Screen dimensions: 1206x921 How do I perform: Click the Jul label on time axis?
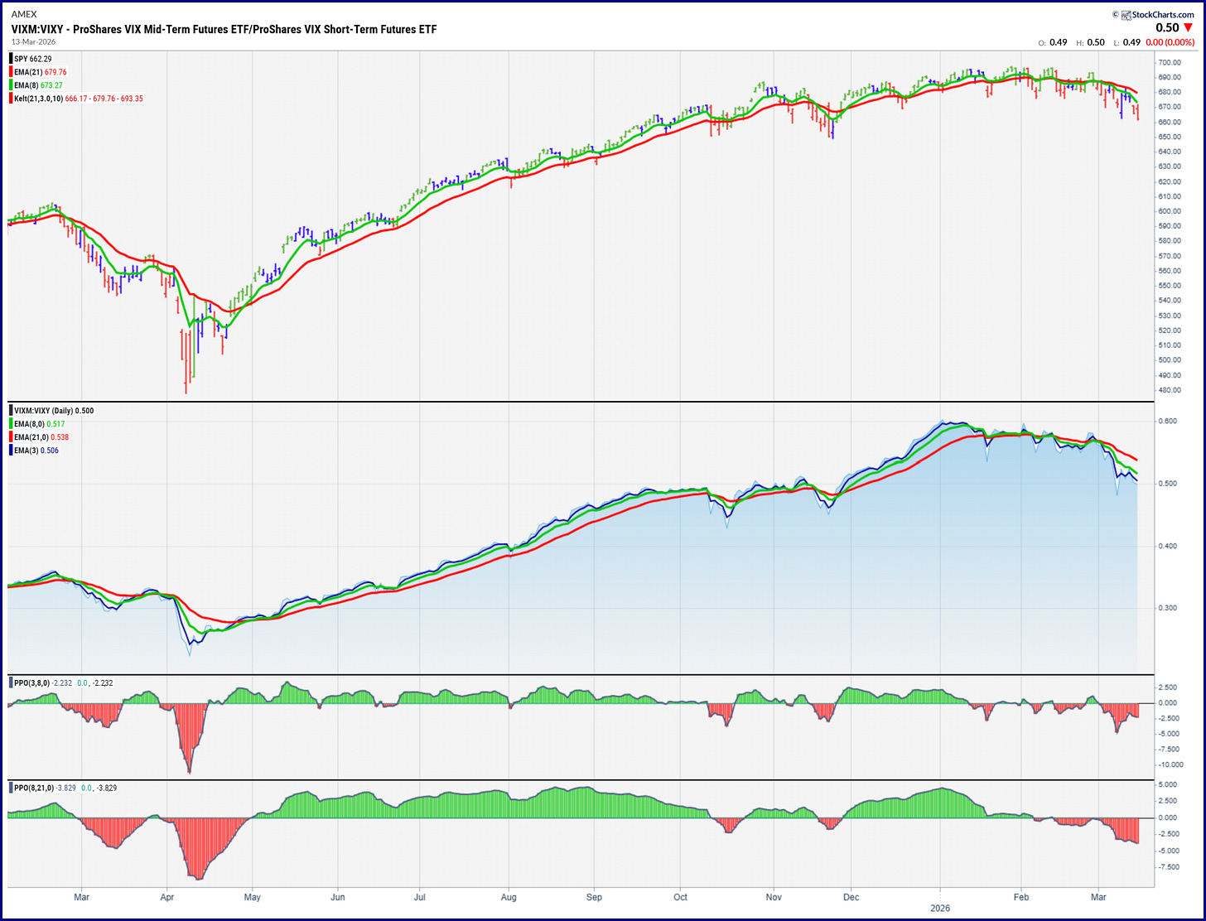[420, 897]
